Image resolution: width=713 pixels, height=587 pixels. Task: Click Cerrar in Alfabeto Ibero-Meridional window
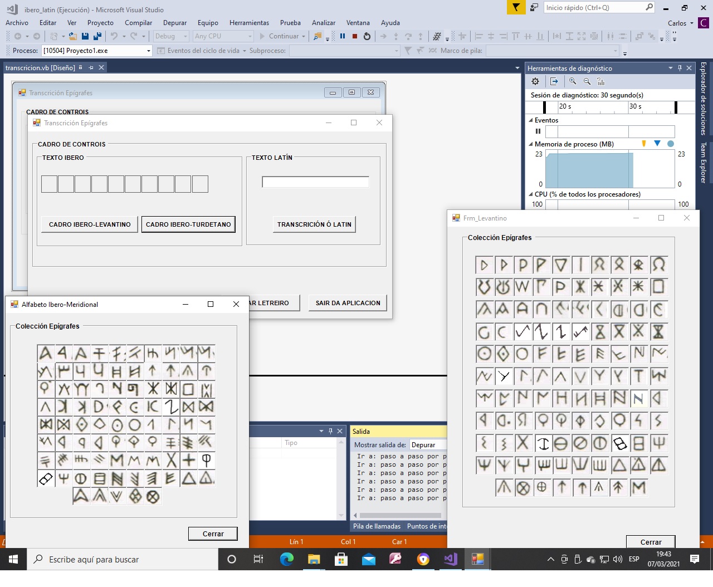213,534
